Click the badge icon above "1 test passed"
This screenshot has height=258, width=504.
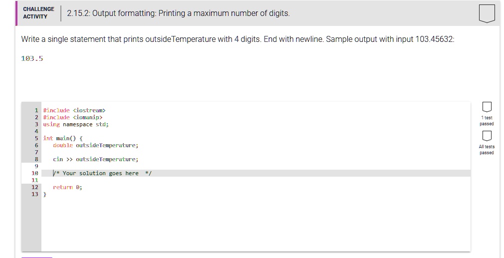487,107
